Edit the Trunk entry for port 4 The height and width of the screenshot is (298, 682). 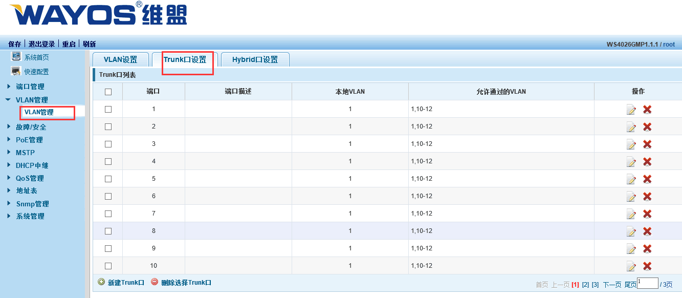(x=631, y=162)
